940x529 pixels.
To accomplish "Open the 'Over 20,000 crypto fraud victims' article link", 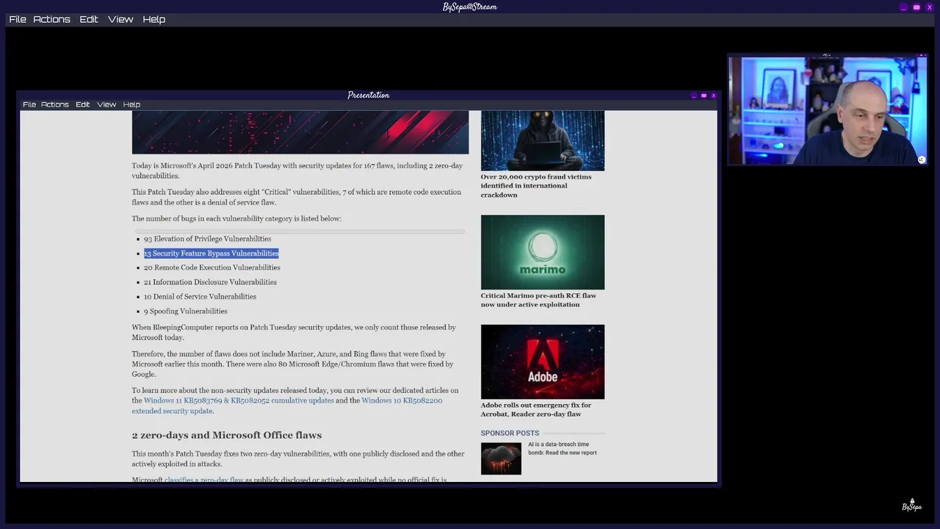I will [x=536, y=186].
